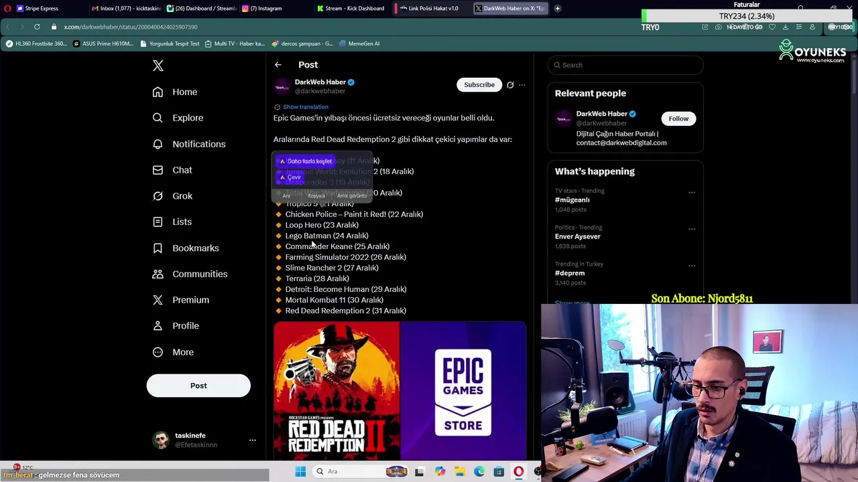Screen dimensions: 858x482
Task: Choose 'Daha fazla keşfet' in popup
Action: coord(306,161)
